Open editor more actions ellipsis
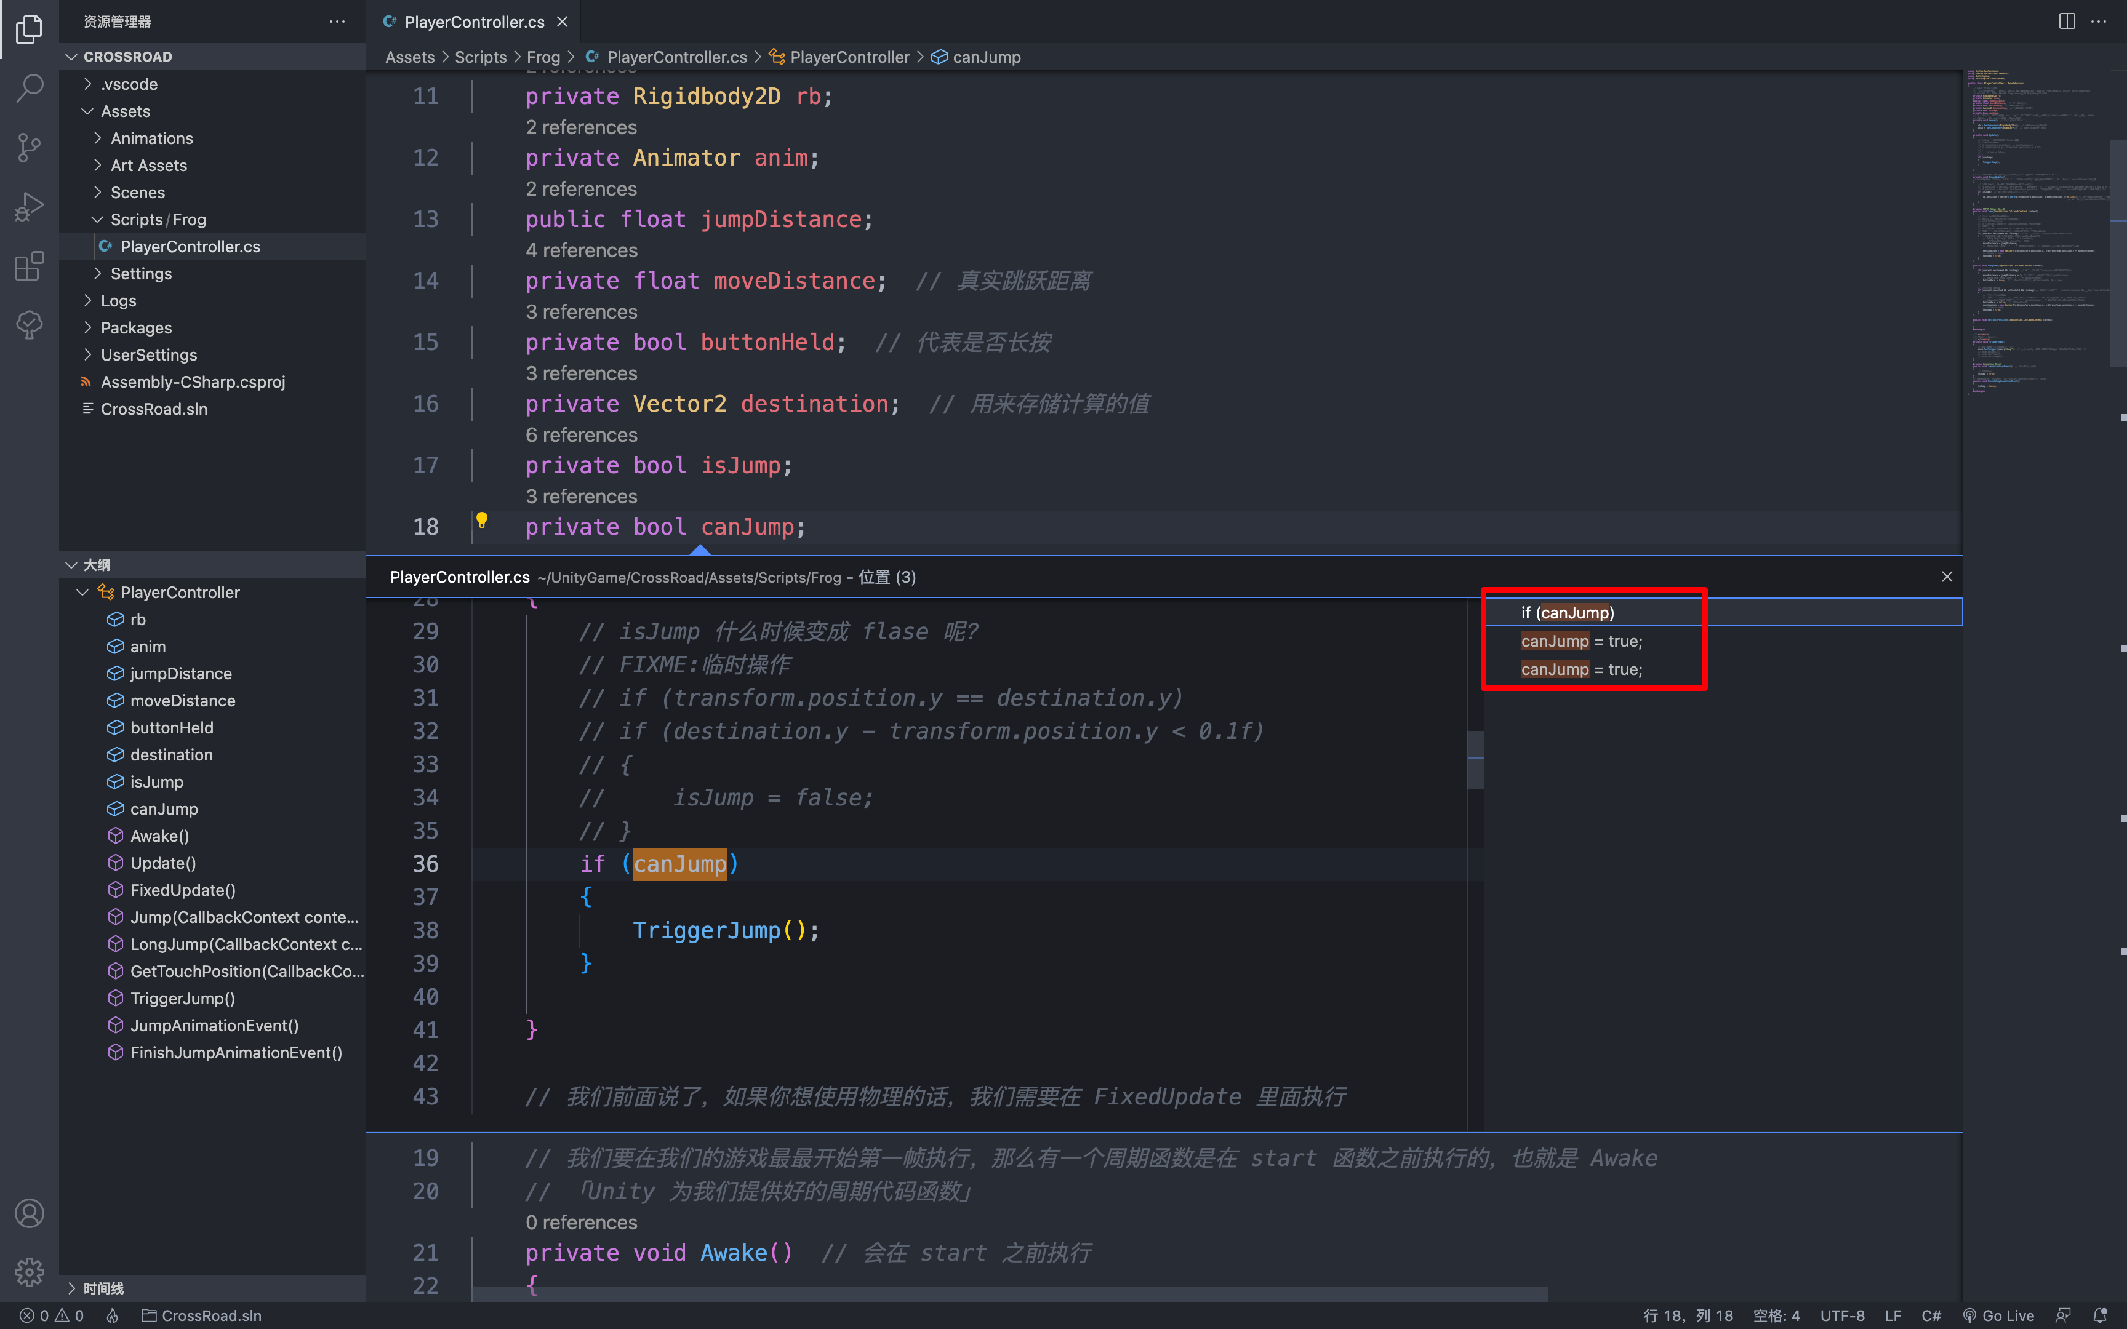The image size is (2127, 1329). pos(2099,21)
